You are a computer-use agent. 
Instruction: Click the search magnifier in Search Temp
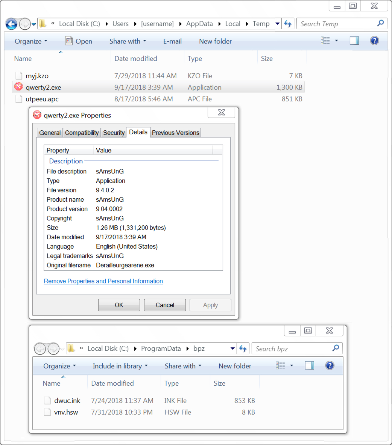380,23
